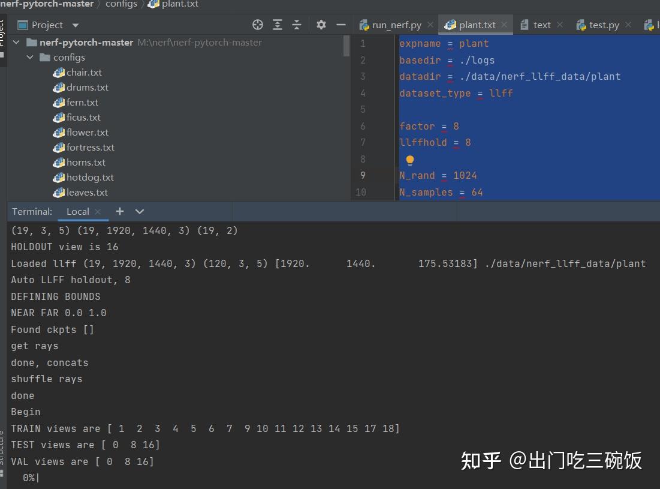
Task: Open the Project panel settings gear
Action: point(321,25)
